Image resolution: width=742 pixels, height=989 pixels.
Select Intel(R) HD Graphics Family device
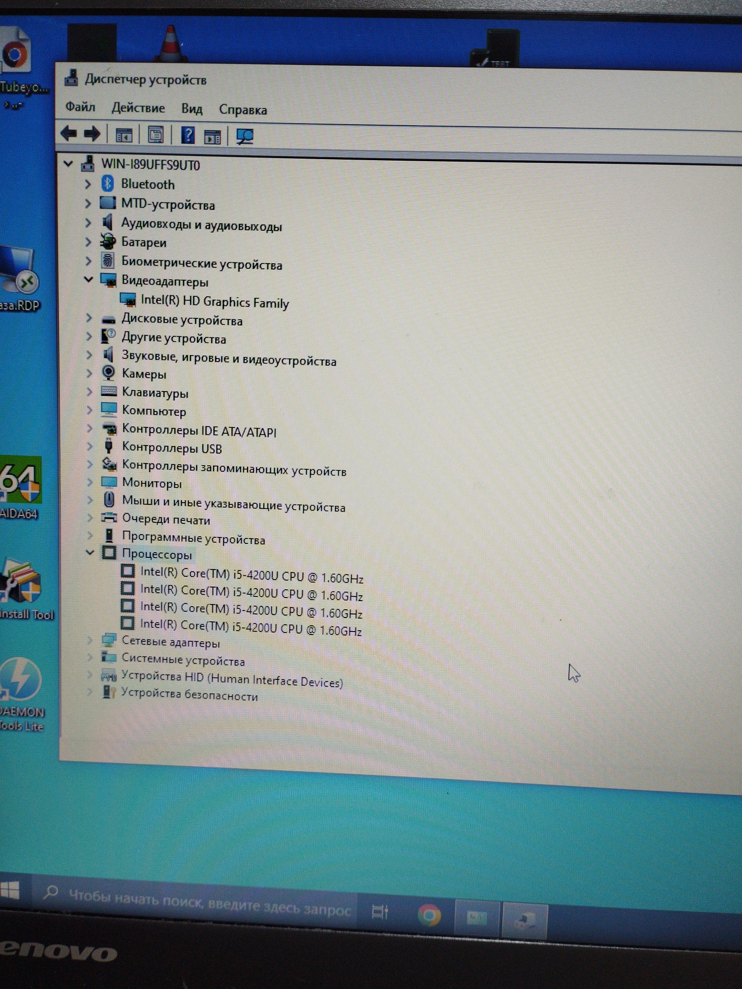(214, 301)
